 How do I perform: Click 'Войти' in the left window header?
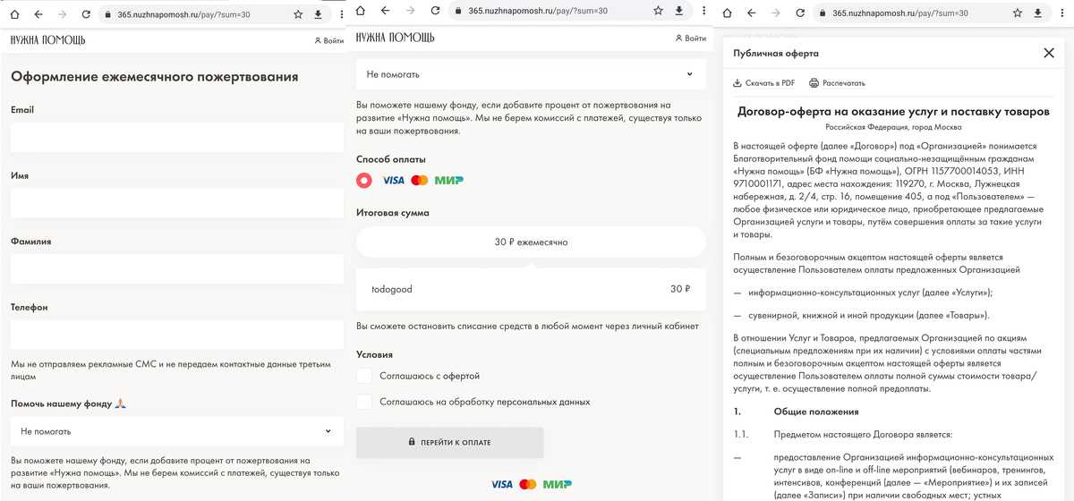[328, 40]
